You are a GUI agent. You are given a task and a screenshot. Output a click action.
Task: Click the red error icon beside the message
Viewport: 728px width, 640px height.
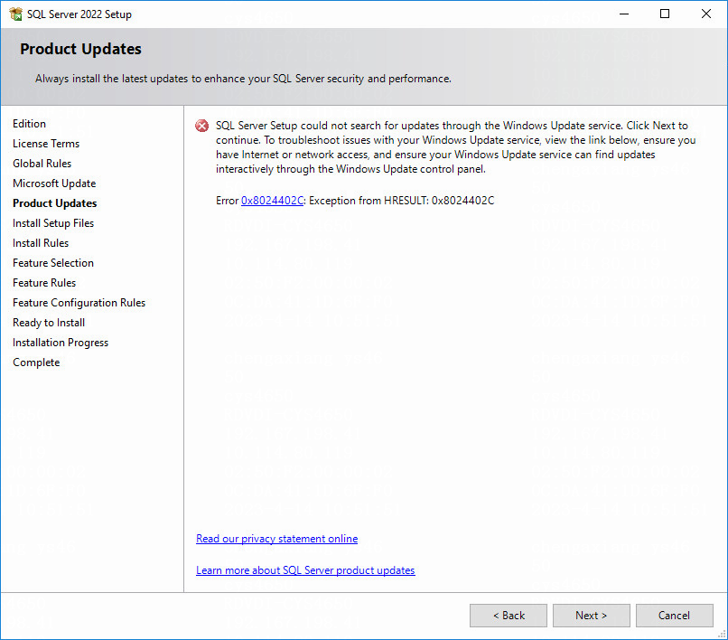click(x=202, y=126)
